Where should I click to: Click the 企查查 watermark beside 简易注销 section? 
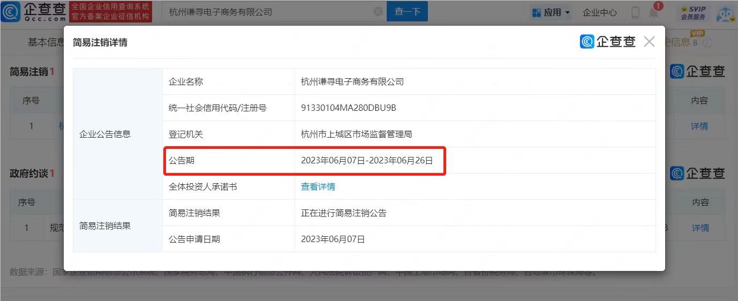(697, 71)
